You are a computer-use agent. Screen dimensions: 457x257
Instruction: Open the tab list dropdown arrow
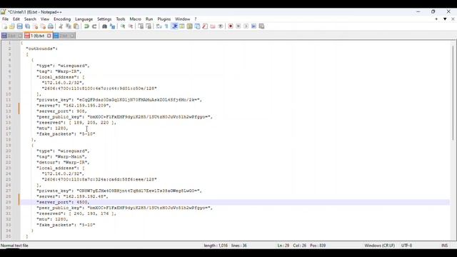[x=445, y=19]
